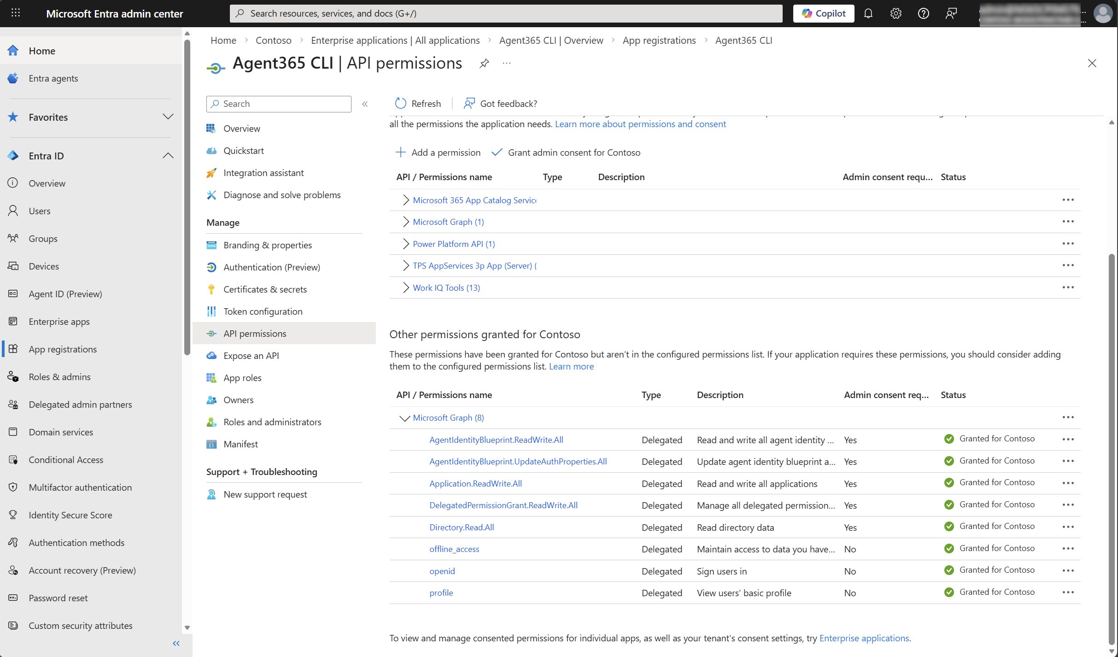Open ellipsis menu for profile permission row
1118x657 pixels.
[x=1068, y=592]
